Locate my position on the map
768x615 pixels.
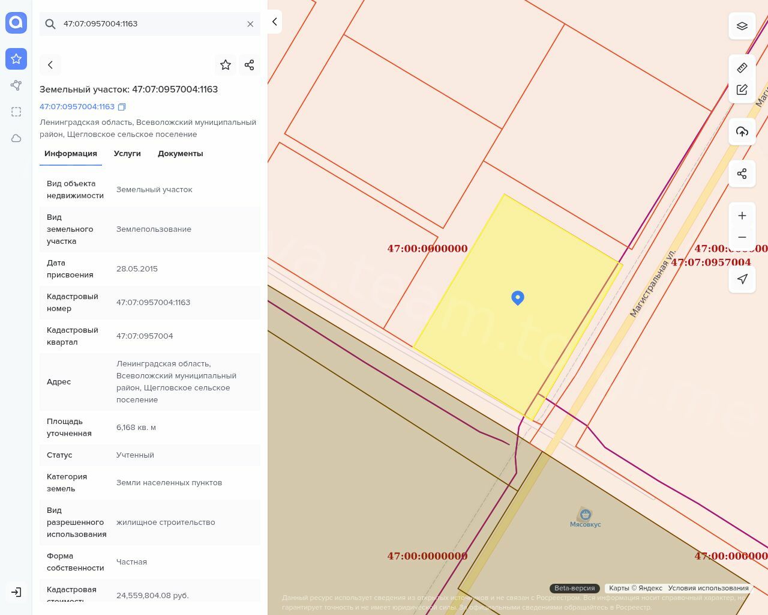point(742,279)
